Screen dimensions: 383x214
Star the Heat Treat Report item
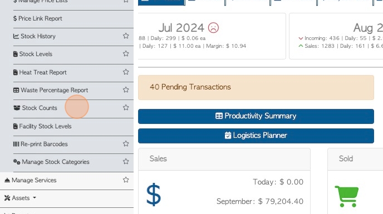(126, 72)
